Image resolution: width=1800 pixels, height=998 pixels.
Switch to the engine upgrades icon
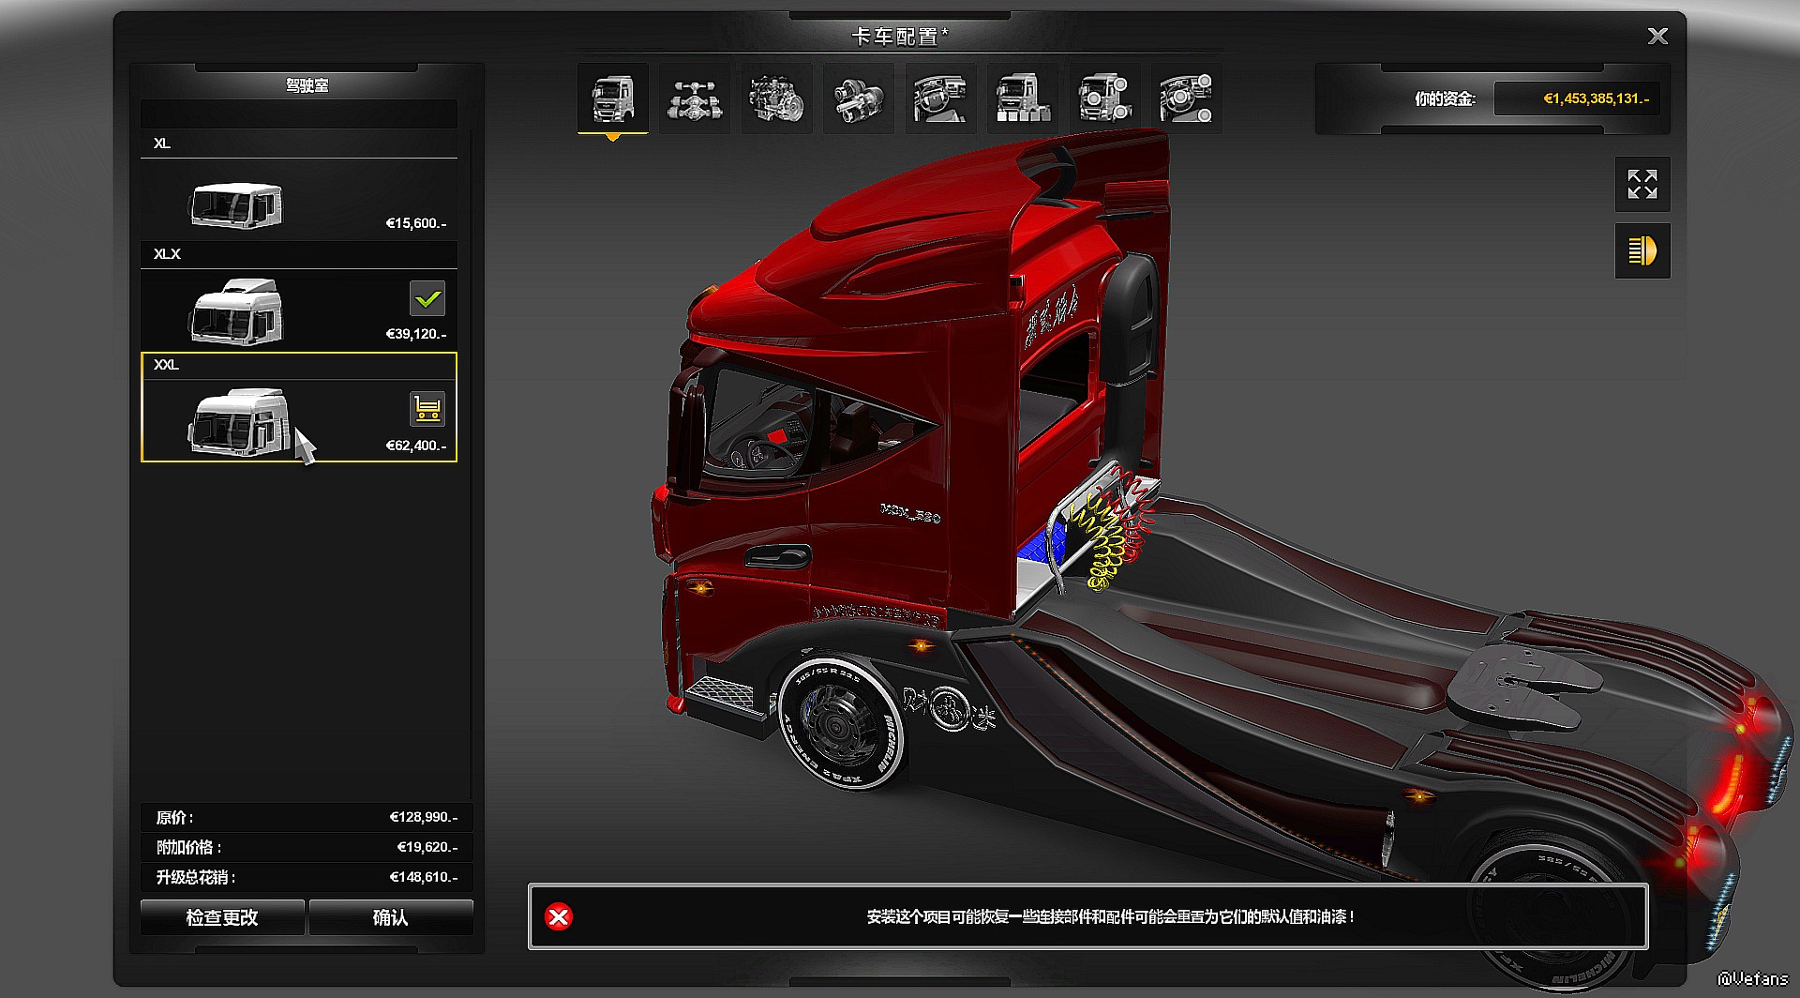(777, 98)
